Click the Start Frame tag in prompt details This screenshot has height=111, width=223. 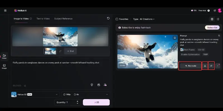point(188,50)
